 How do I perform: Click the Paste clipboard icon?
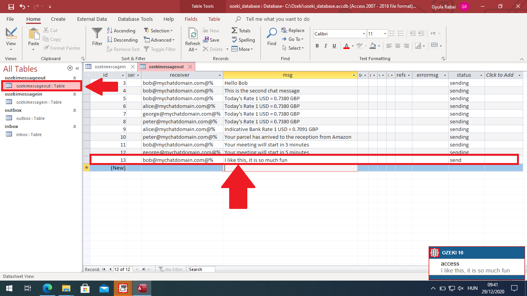(x=34, y=34)
